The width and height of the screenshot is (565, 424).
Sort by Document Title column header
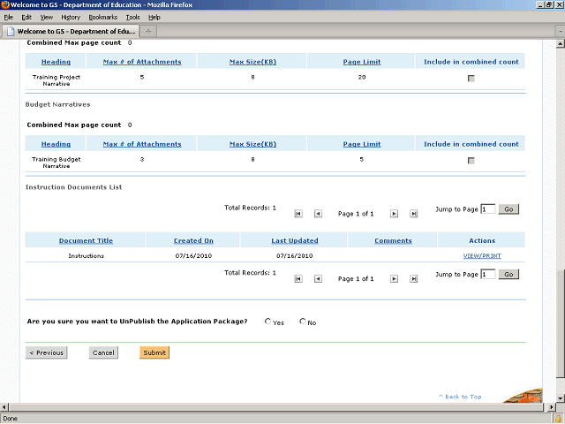(86, 240)
